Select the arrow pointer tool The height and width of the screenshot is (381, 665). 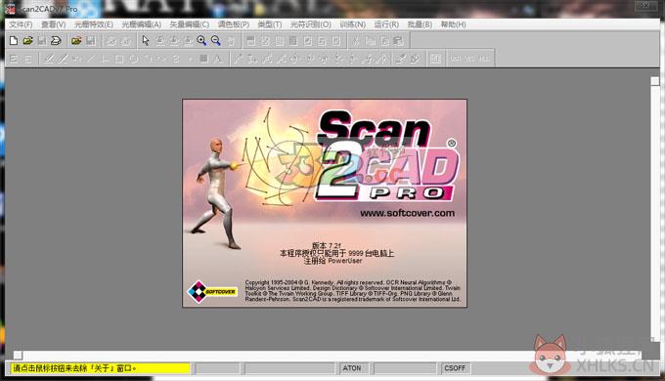pyautogui.click(x=146, y=41)
